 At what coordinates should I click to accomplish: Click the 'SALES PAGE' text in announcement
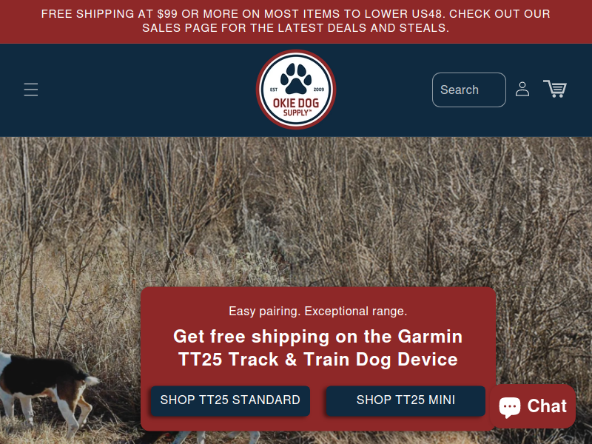179,28
